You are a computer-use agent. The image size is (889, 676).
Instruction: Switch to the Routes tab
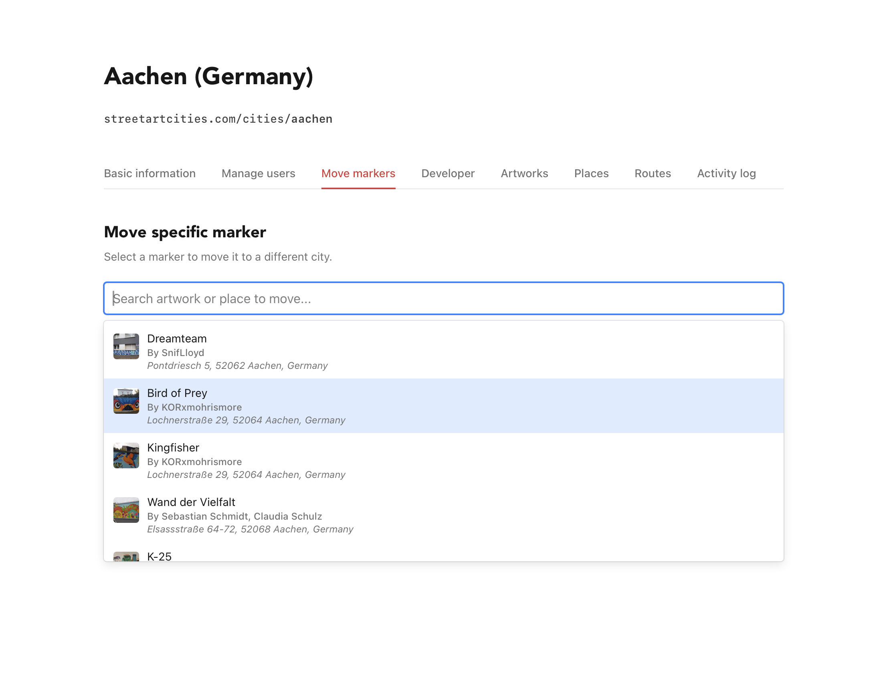(653, 174)
